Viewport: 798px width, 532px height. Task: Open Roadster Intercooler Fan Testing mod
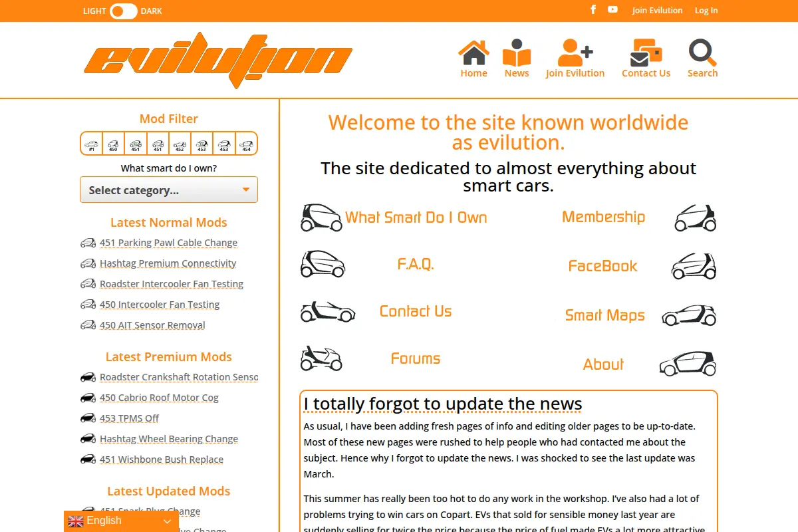(172, 284)
